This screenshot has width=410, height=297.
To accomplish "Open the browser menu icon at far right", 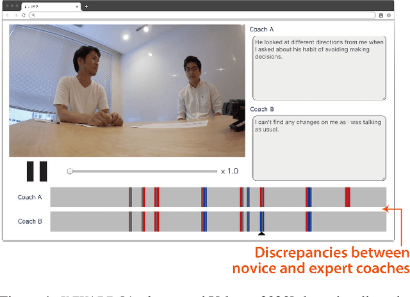I will [389, 15].
